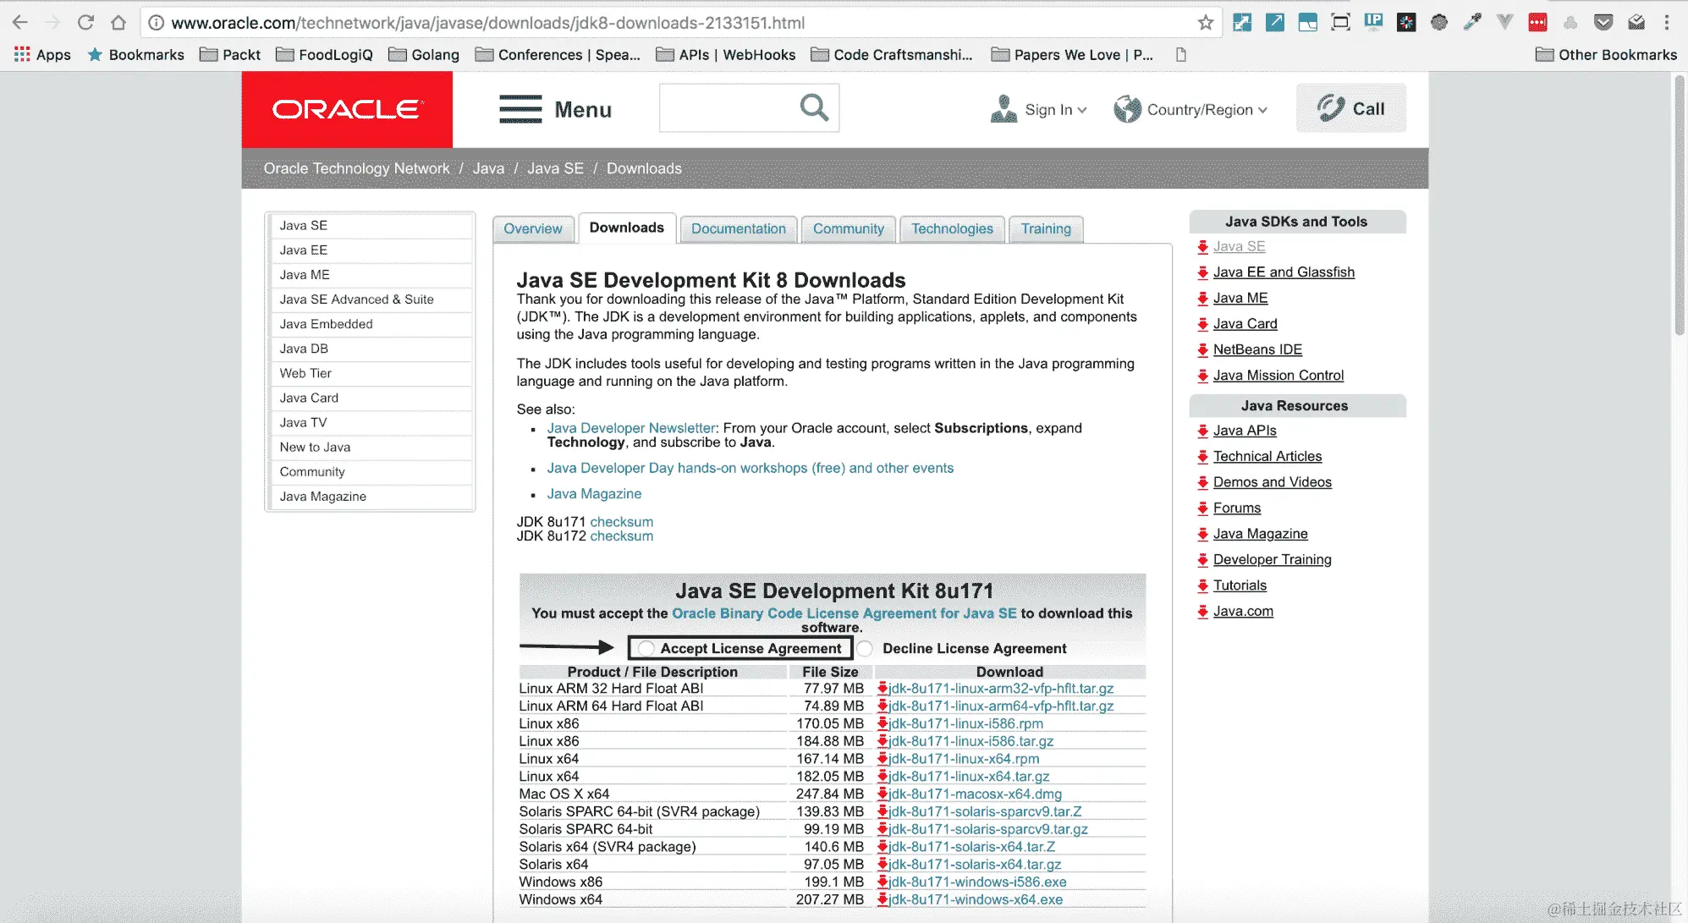The image size is (1688, 923).
Task: Download jdk-8u171-macosx-x64.dmg link
Action: [975, 794]
